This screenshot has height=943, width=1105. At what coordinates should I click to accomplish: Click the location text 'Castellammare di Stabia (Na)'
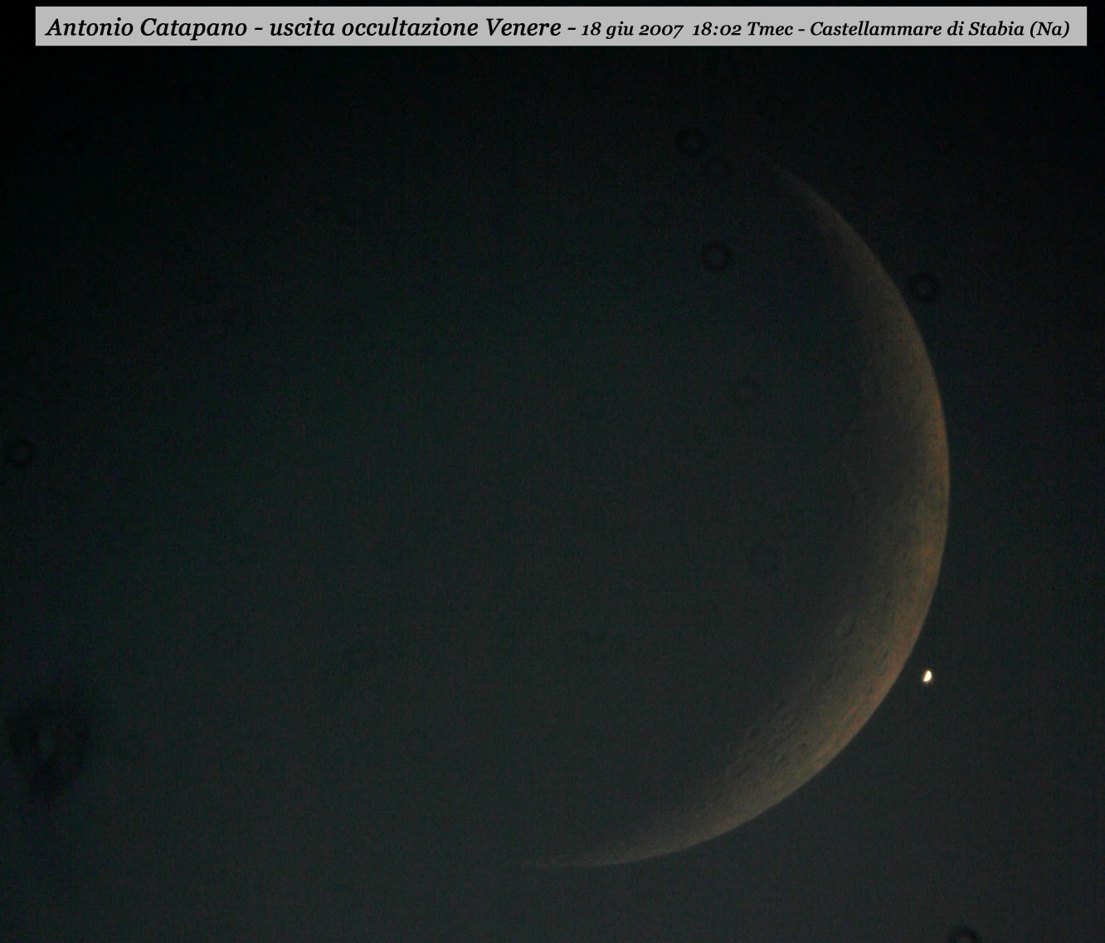pos(939,29)
